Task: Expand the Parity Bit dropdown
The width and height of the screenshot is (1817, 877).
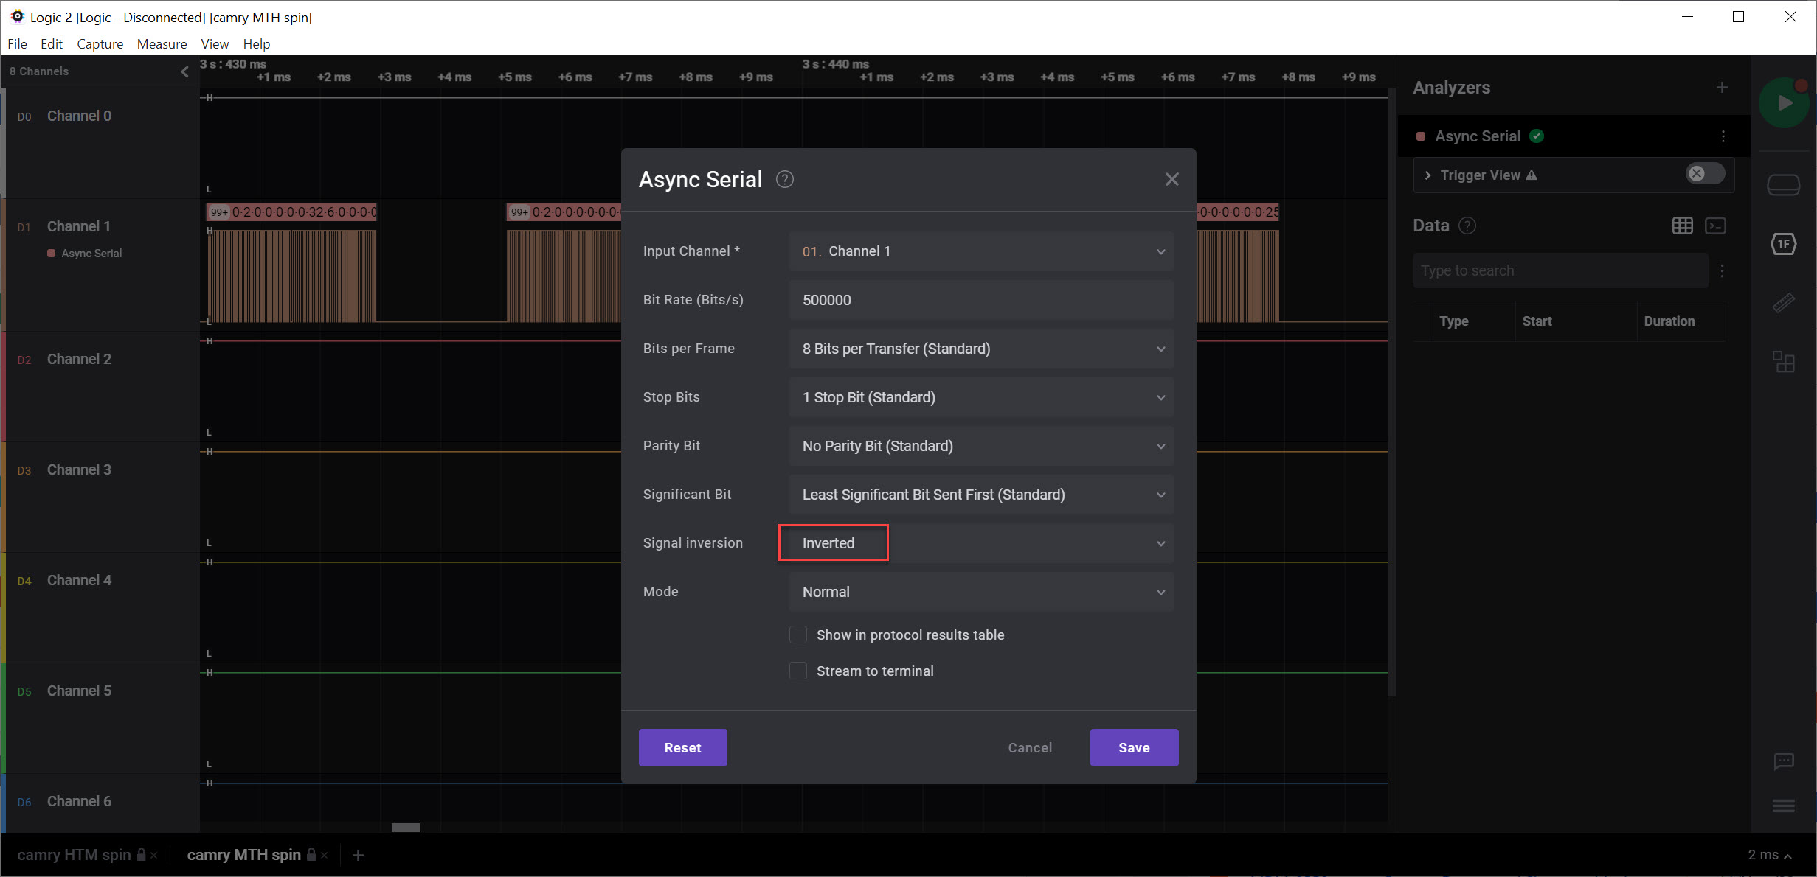Action: (981, 446)
